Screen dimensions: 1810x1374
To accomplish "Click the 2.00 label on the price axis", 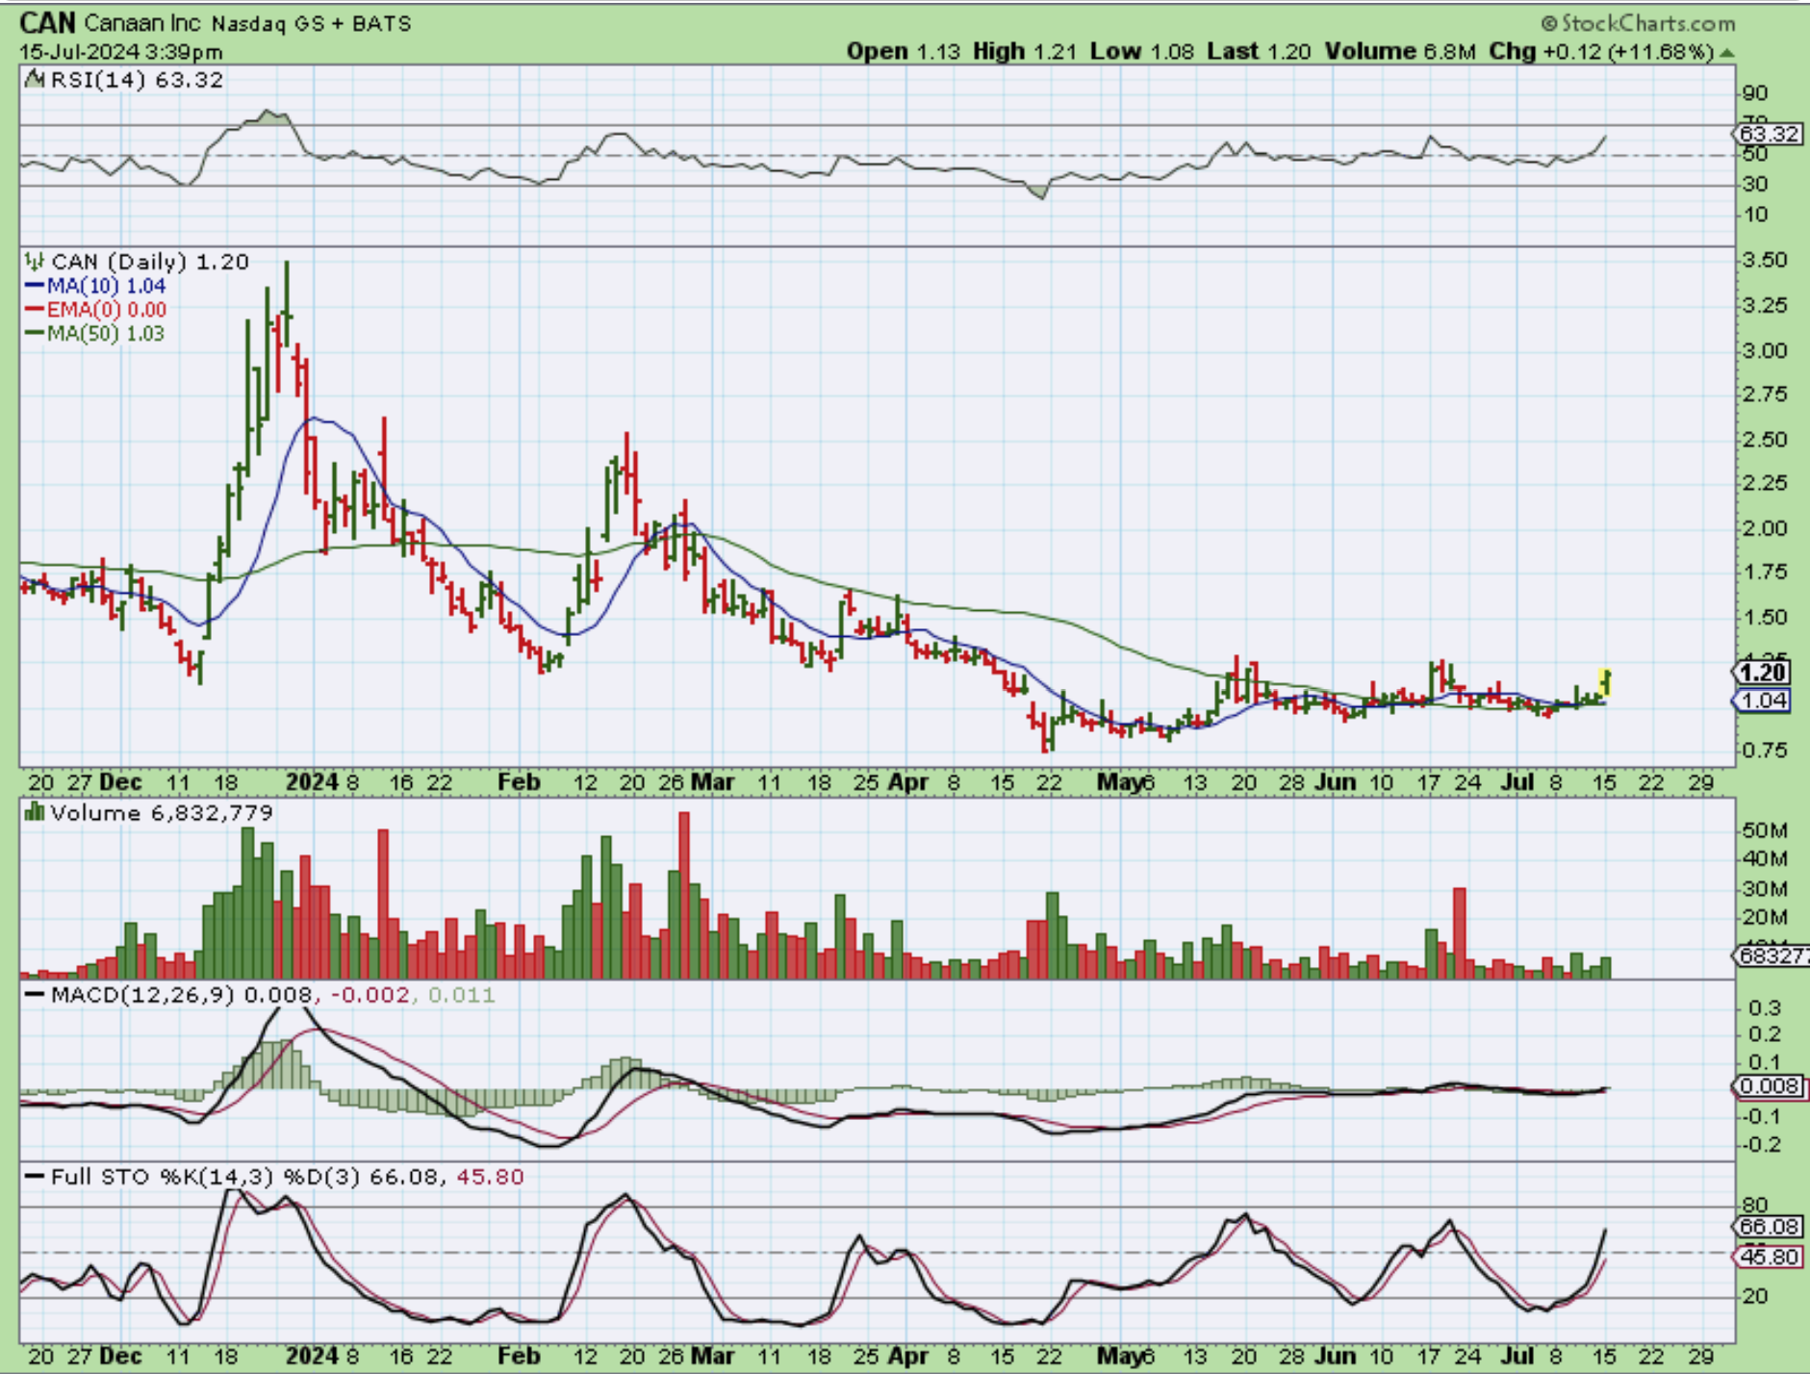I will (x=1765, y=528).
